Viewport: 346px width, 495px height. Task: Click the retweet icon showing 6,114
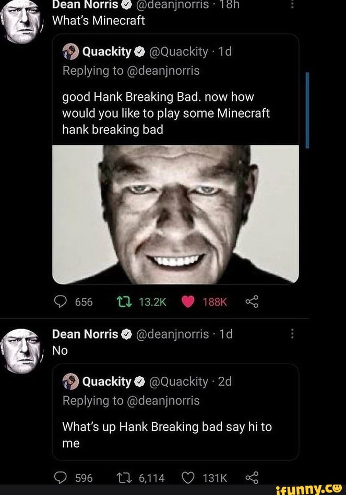click(124, 477)
